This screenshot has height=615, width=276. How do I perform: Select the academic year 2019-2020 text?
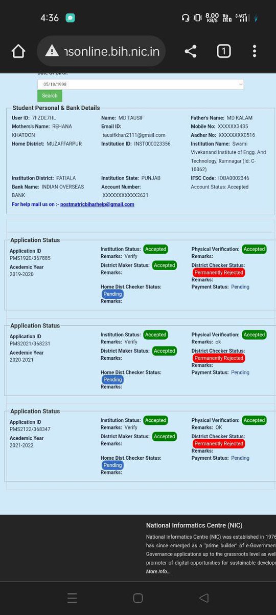click(22, 275)
